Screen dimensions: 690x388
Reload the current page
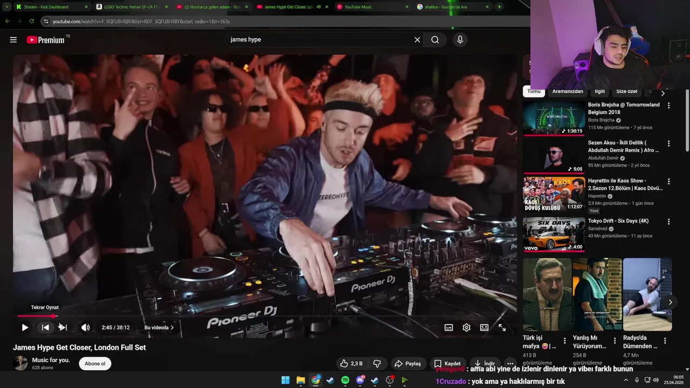tap(32, 22)
